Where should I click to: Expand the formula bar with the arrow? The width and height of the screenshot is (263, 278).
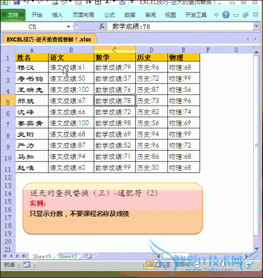tap(256, 26)
